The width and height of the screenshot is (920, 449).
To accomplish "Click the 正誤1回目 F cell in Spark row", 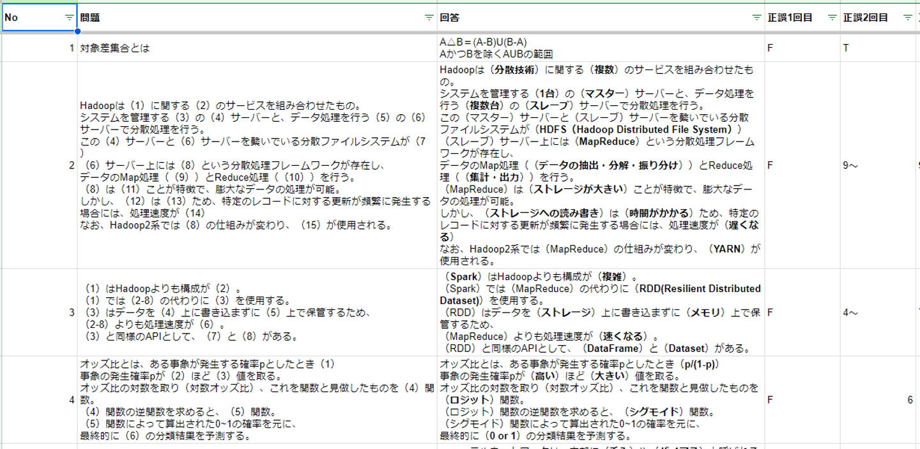I will pos(802,313).
